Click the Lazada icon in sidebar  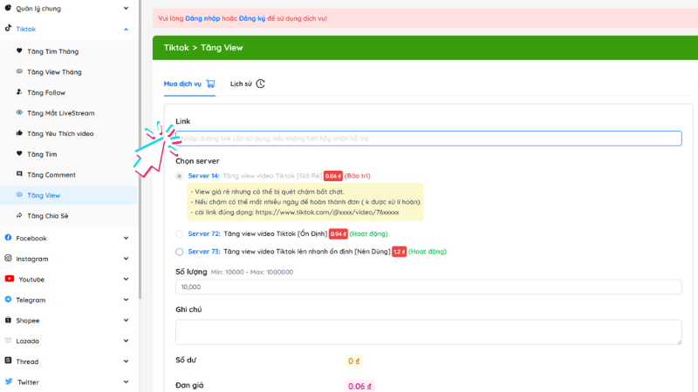tap(8, 341)
